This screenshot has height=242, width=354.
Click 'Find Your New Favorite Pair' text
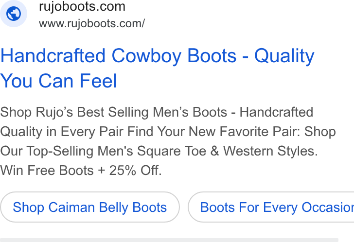point(213,132)
